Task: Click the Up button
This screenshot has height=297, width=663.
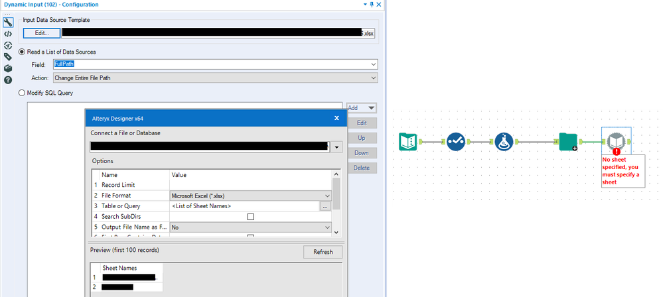Action: coord(362,138)
